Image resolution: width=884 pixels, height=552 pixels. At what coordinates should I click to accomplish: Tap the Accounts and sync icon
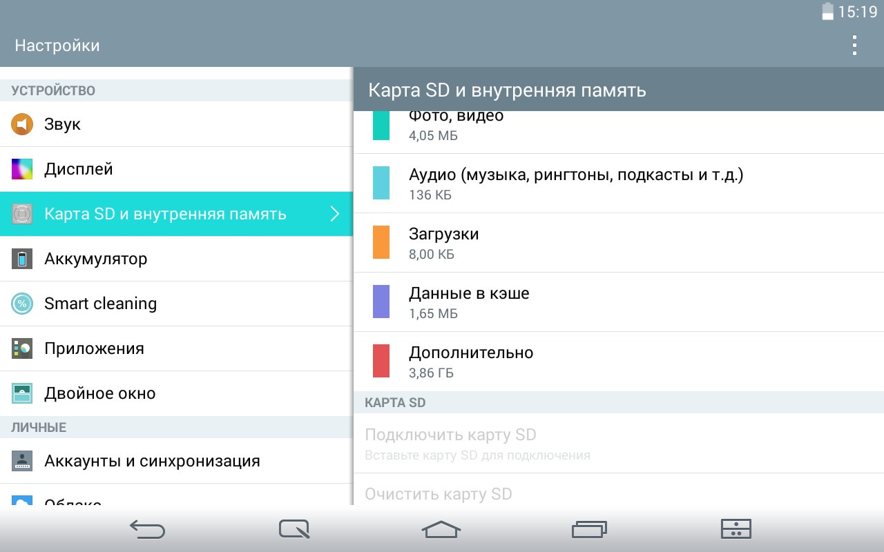[22, 461]
